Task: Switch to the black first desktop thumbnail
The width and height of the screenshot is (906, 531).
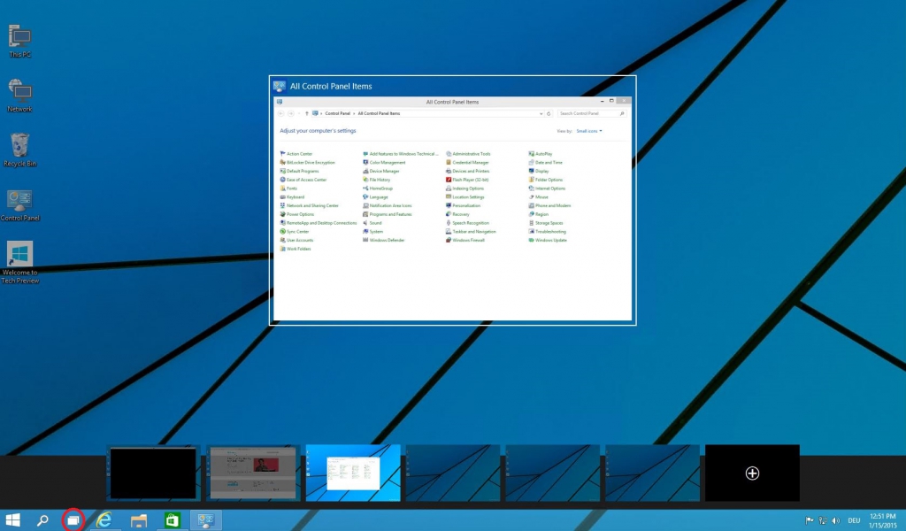Action: click(x=154, y=473)
